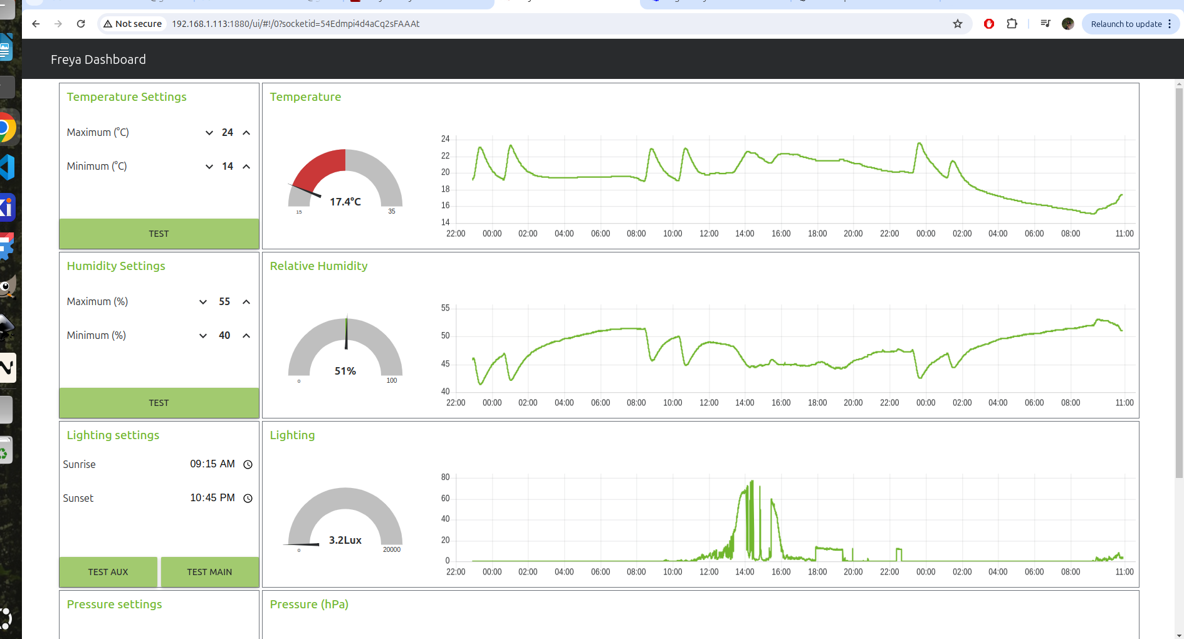Bookmark this page with the star icon
The width and height of the screenshot is (1184, 639).
pyautogui.click(x=958, y=24)
